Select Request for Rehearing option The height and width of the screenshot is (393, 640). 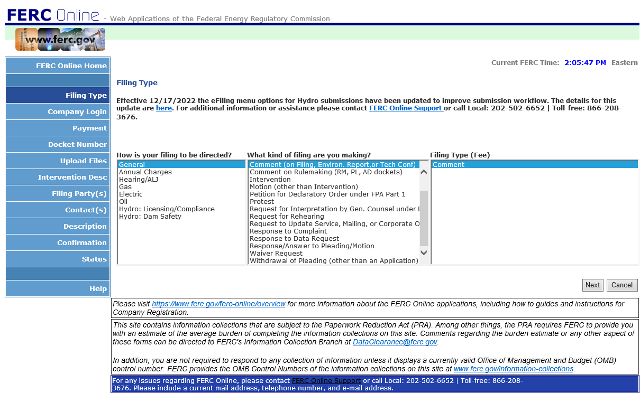pyautogui.click(x=334, y=217)
